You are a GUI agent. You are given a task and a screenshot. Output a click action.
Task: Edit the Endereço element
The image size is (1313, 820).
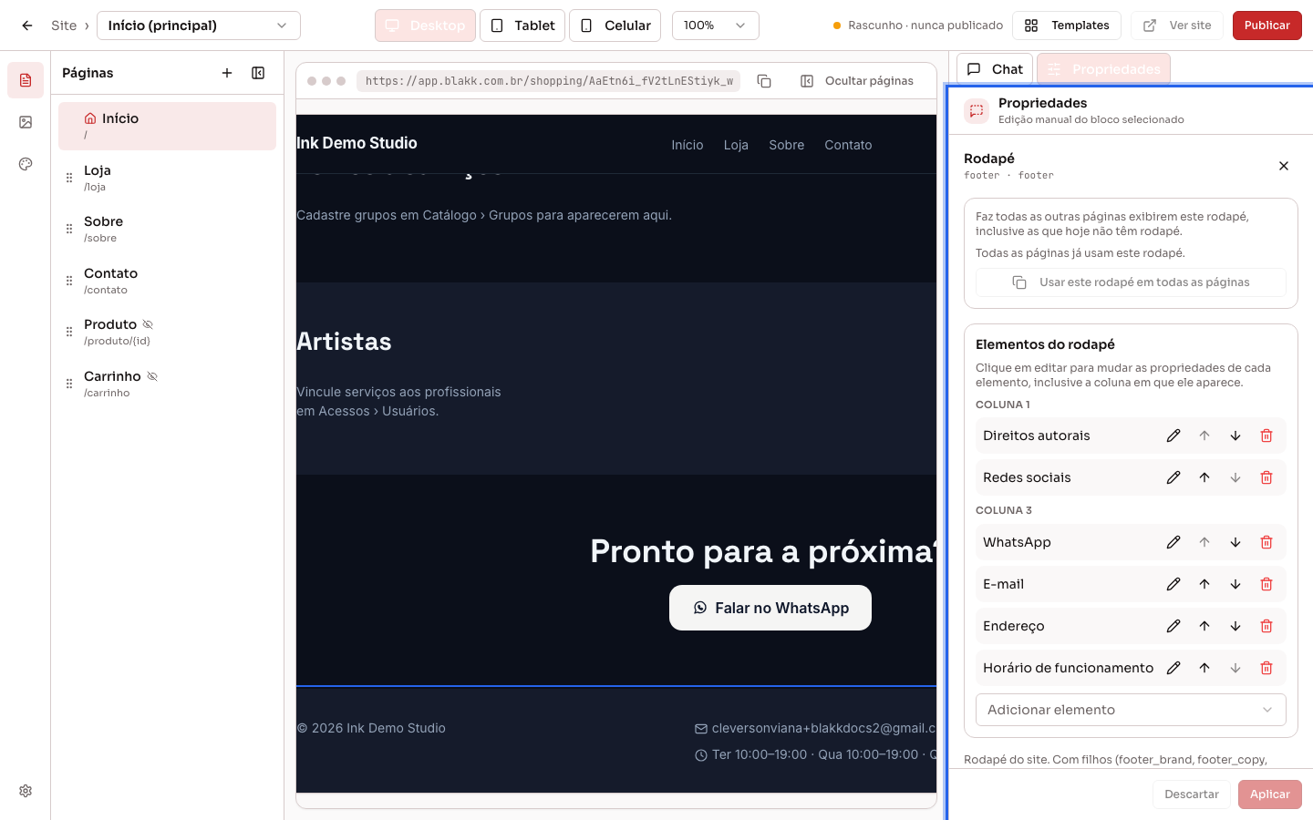pyautogui.click(x=1173, y=626)
